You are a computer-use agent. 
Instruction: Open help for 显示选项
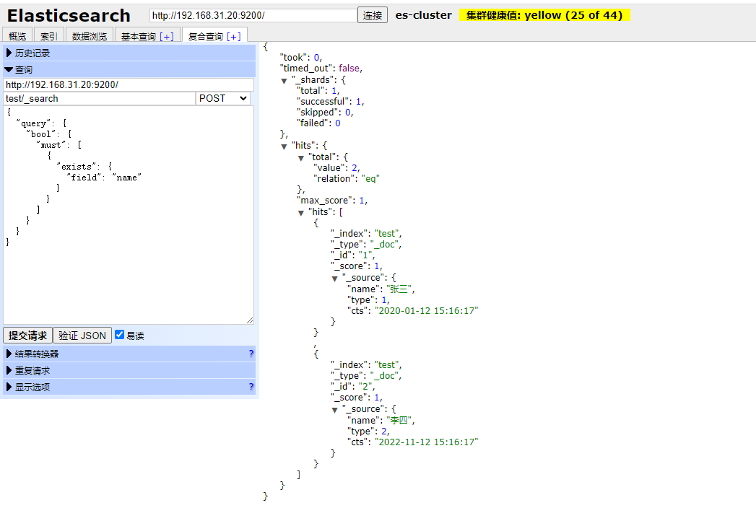(x=251, y=387)
